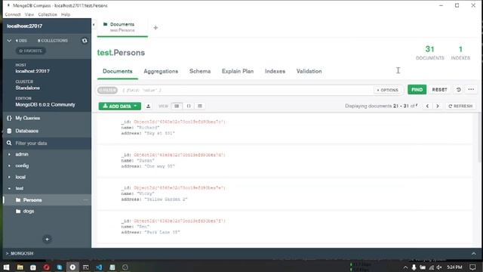
Task: Expand query Options
Action: click(387, 90)
